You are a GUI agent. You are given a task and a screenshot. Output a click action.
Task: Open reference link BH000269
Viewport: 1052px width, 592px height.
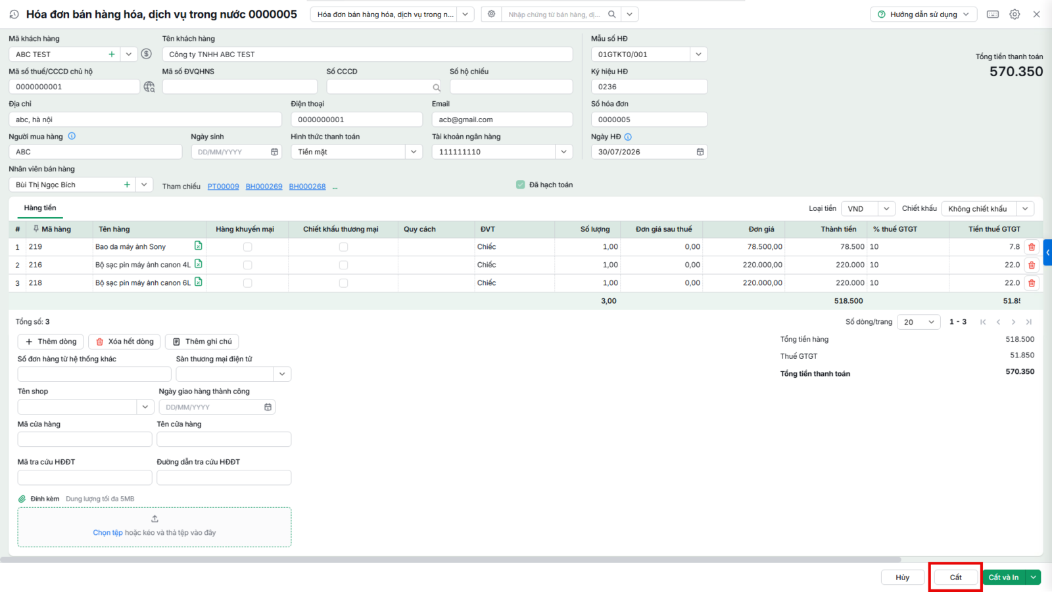tap(264, 186)
